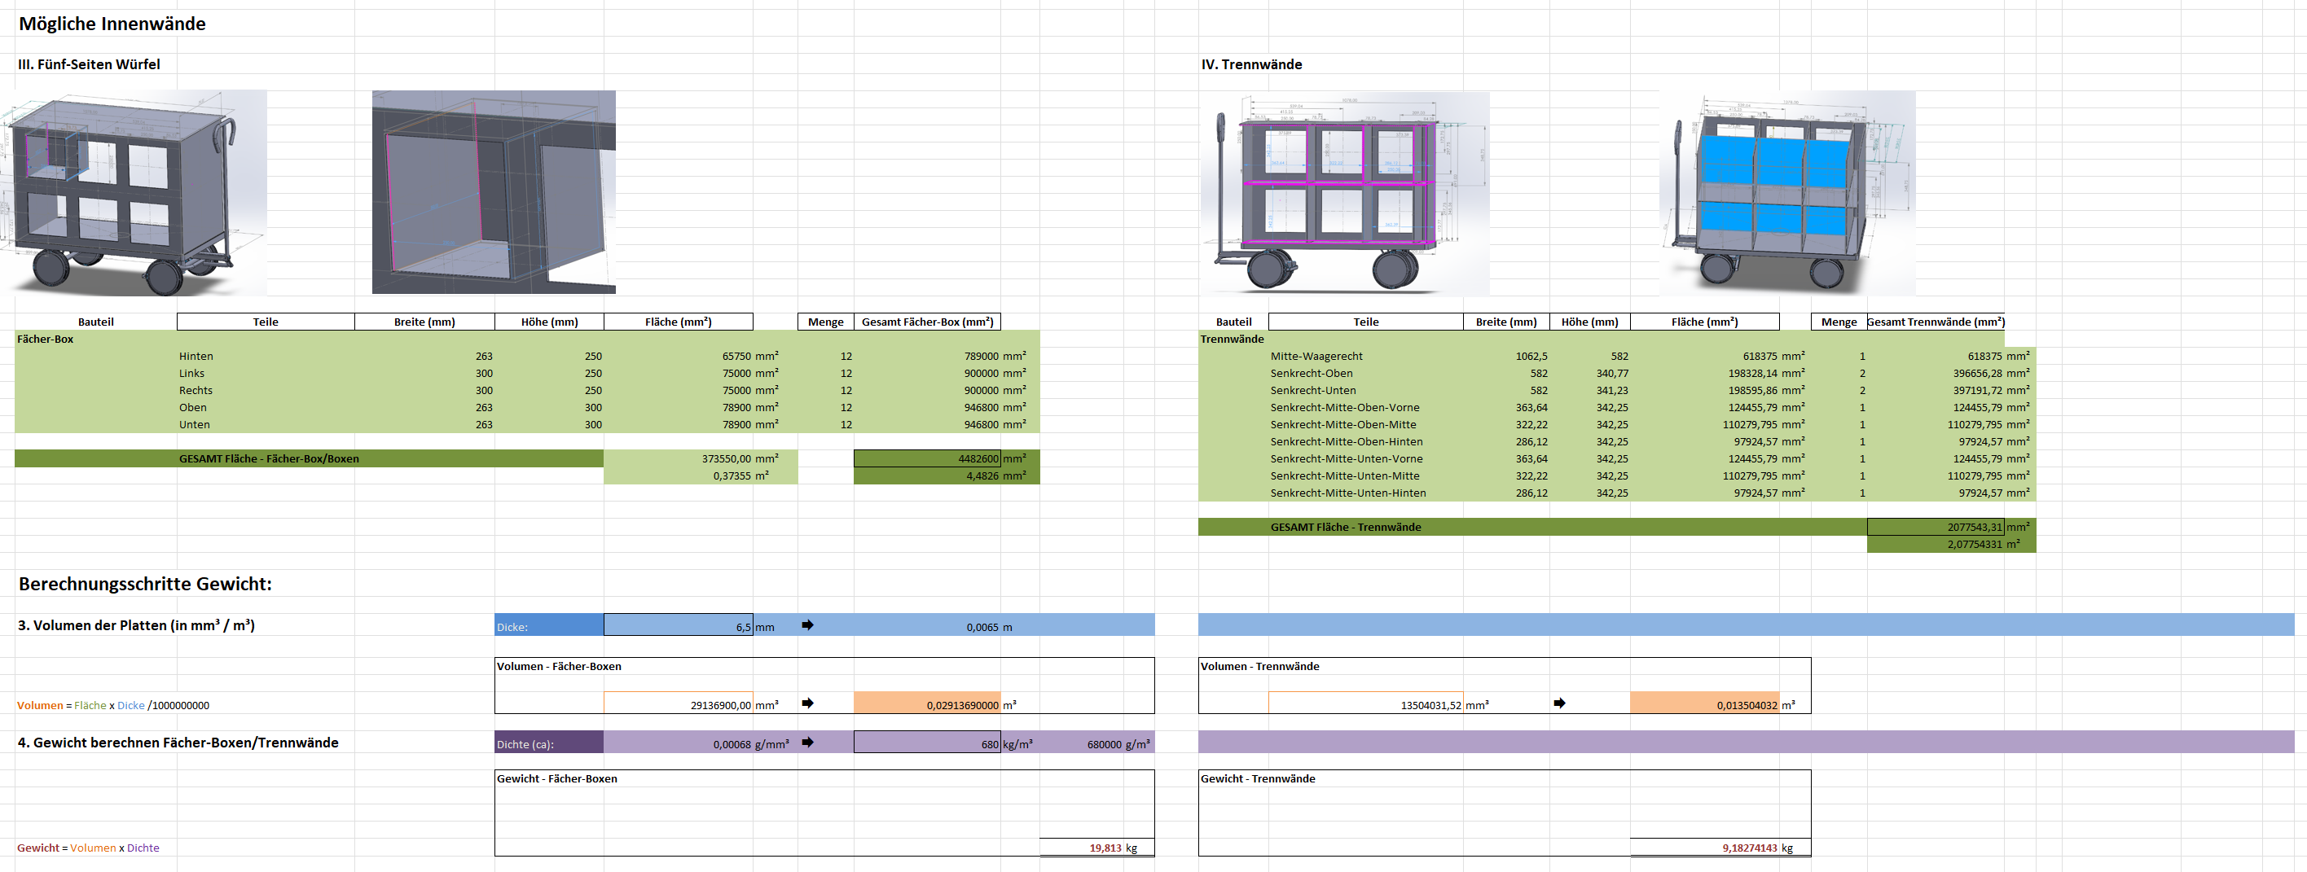Select the Mitte-Waagerecht row label
2307x872 pixels.
point(1316,357)
